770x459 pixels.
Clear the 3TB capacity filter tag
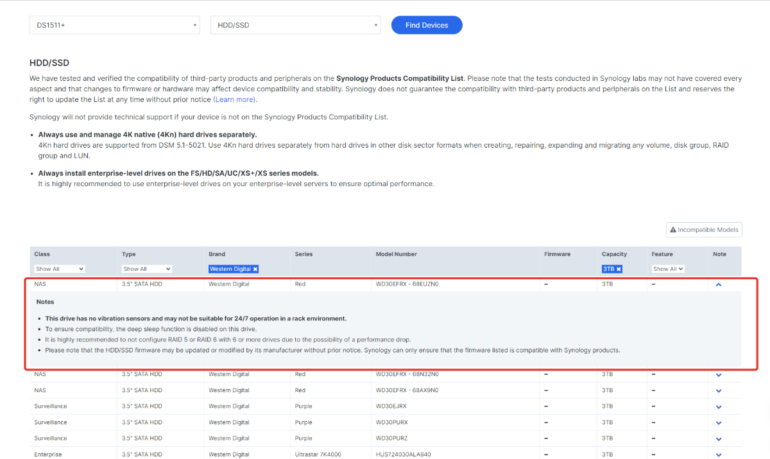[619, 269]
